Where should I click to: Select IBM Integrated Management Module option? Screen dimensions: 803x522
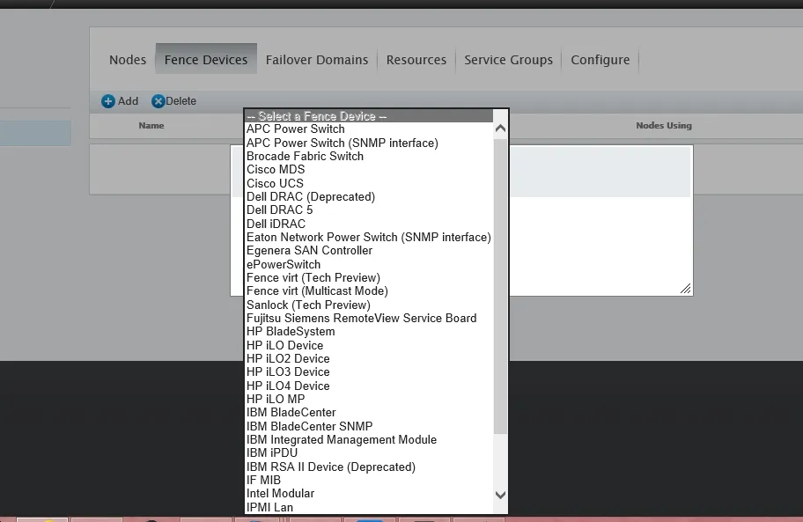[369, 439]
